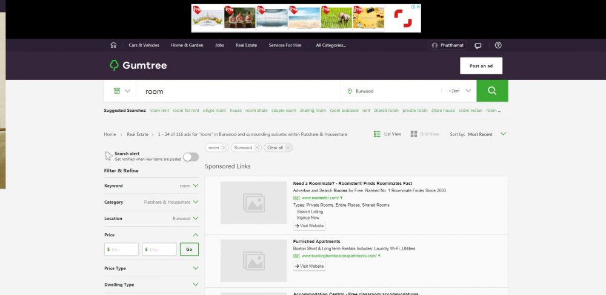This screenshot has height=295, width=606.
Task: Click the Min price field
Action: [x=121, y=249]
